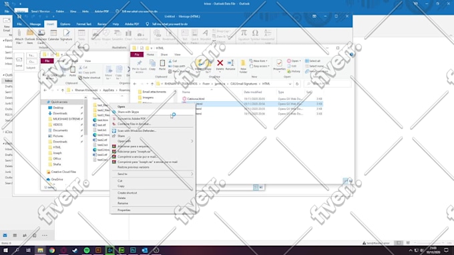Click the Search HTML field
Image resolution: width=454 pixels, height=255 pixels.
[328, 84]
